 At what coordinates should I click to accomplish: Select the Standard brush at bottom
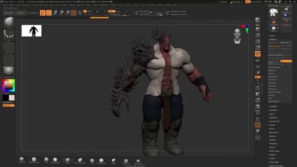pos(22,160)
